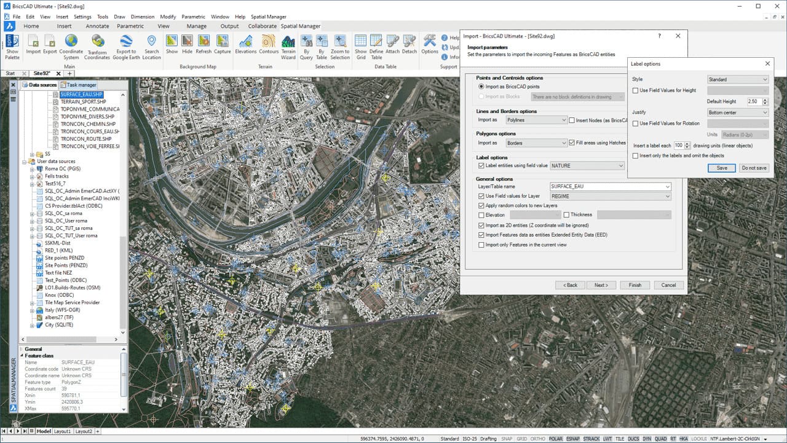
Task: Enable Insert only the labels checkbox
Action: coord(636,155)
